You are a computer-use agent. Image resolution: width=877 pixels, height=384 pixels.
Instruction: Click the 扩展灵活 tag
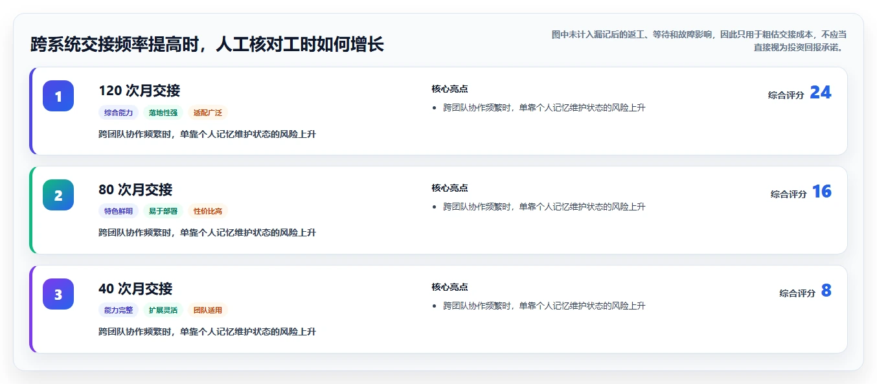(x=163, y=310)
